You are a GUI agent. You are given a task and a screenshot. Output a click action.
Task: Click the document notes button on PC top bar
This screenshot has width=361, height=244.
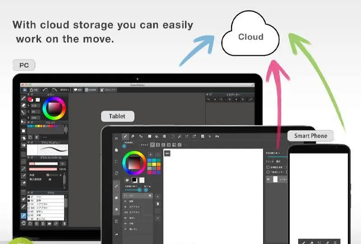click(91, 90)
